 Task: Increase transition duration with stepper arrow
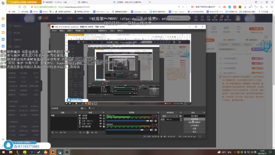(x=181, y=119)
